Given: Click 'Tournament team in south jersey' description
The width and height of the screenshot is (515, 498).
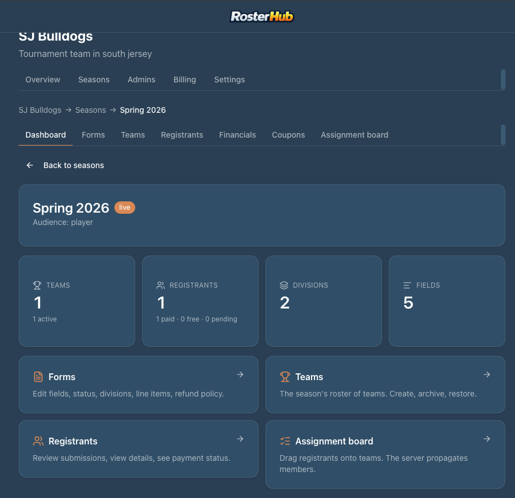Looking at the screenshot, I should click(x=86, y=54).
